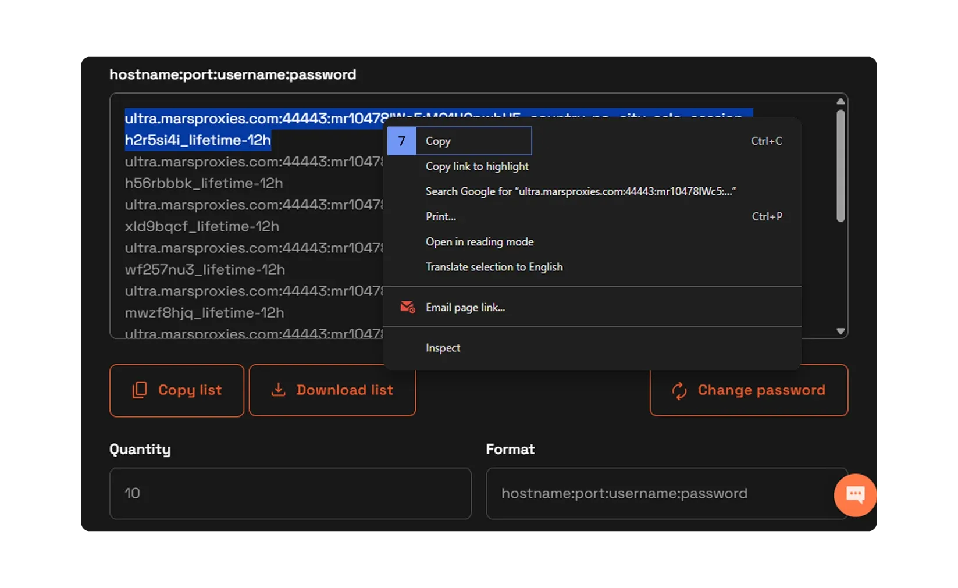Viewport: 958px width, 588px height.
Task: Click the copy icon in Copy list
Action: pyautogui.click(x=140, y=390)
